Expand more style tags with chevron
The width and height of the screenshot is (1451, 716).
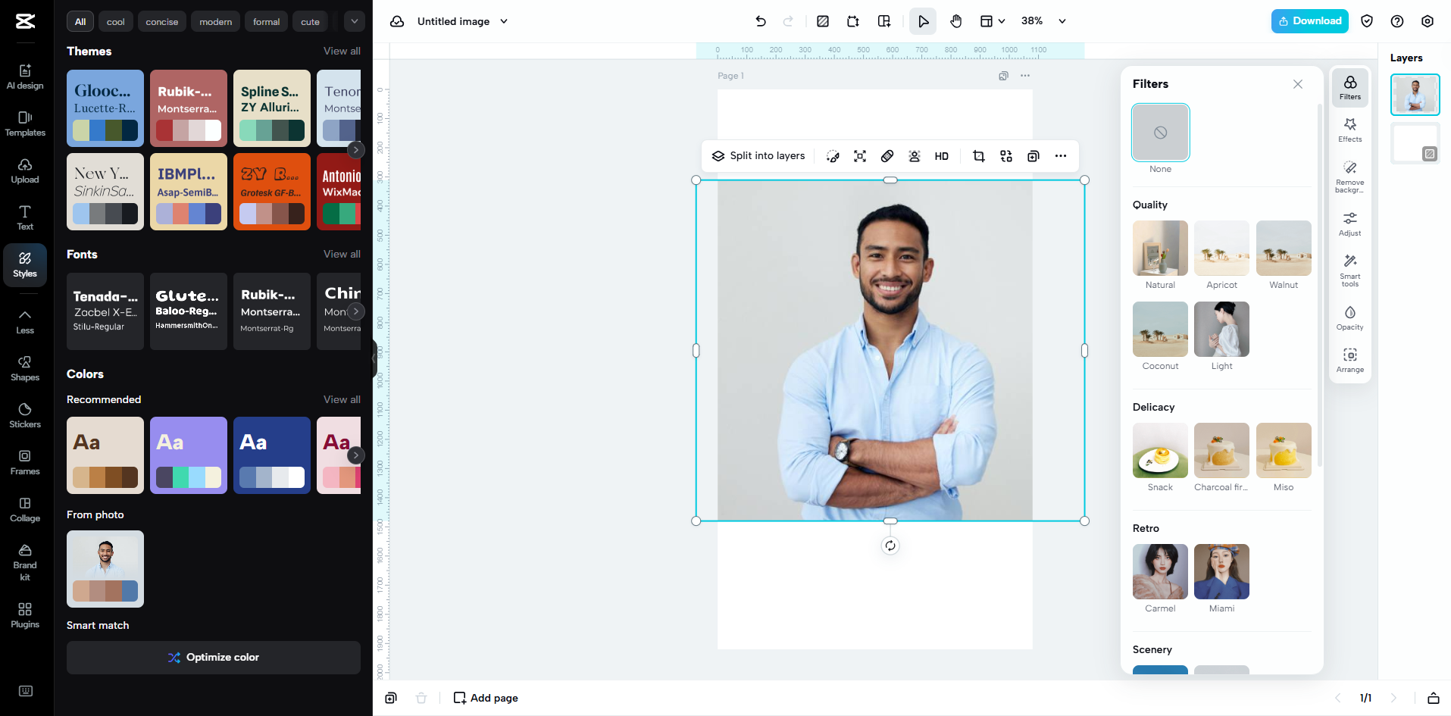pyautogui.click(x=354, y=21)
